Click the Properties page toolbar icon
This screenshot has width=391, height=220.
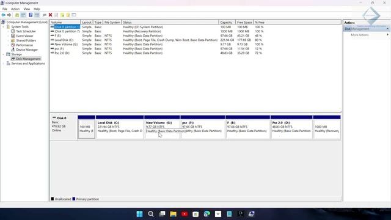pos(56,15)
